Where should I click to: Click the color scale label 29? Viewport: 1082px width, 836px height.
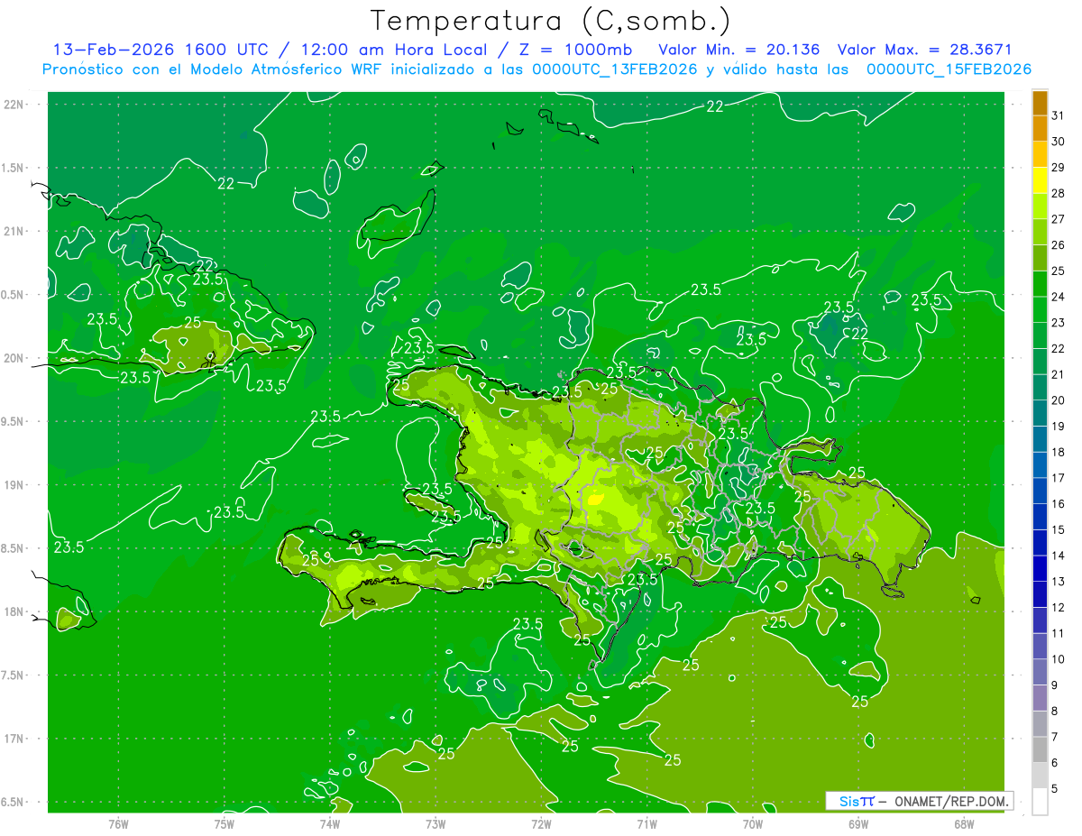1059,168
